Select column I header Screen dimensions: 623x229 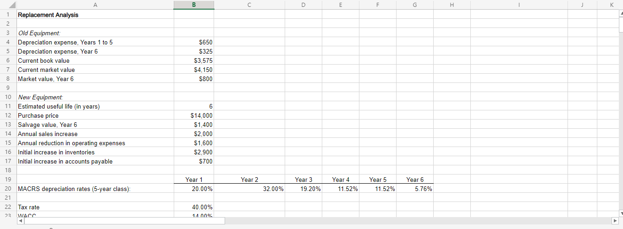coord(519,5)
